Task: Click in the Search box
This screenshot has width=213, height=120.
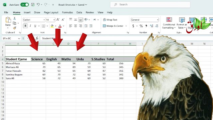Action: 150,5
